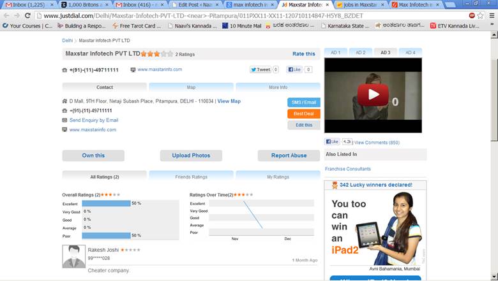Viewport: 498px width, 281px height.
Task: Click the Report Abuse button
Action: 289,155
